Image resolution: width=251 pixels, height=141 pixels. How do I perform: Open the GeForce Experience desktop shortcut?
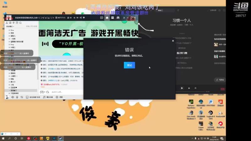tap(191, 104)
